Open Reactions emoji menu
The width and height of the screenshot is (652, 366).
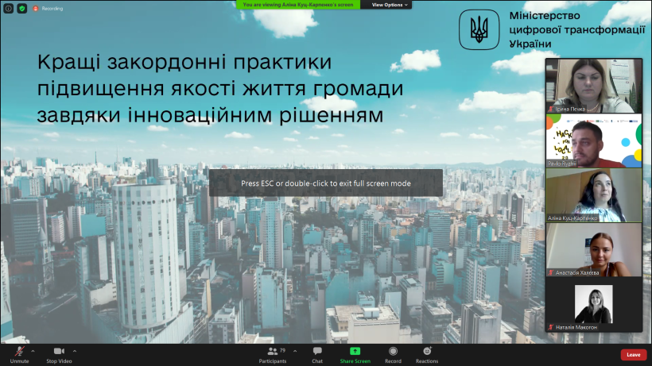[427, 351]
